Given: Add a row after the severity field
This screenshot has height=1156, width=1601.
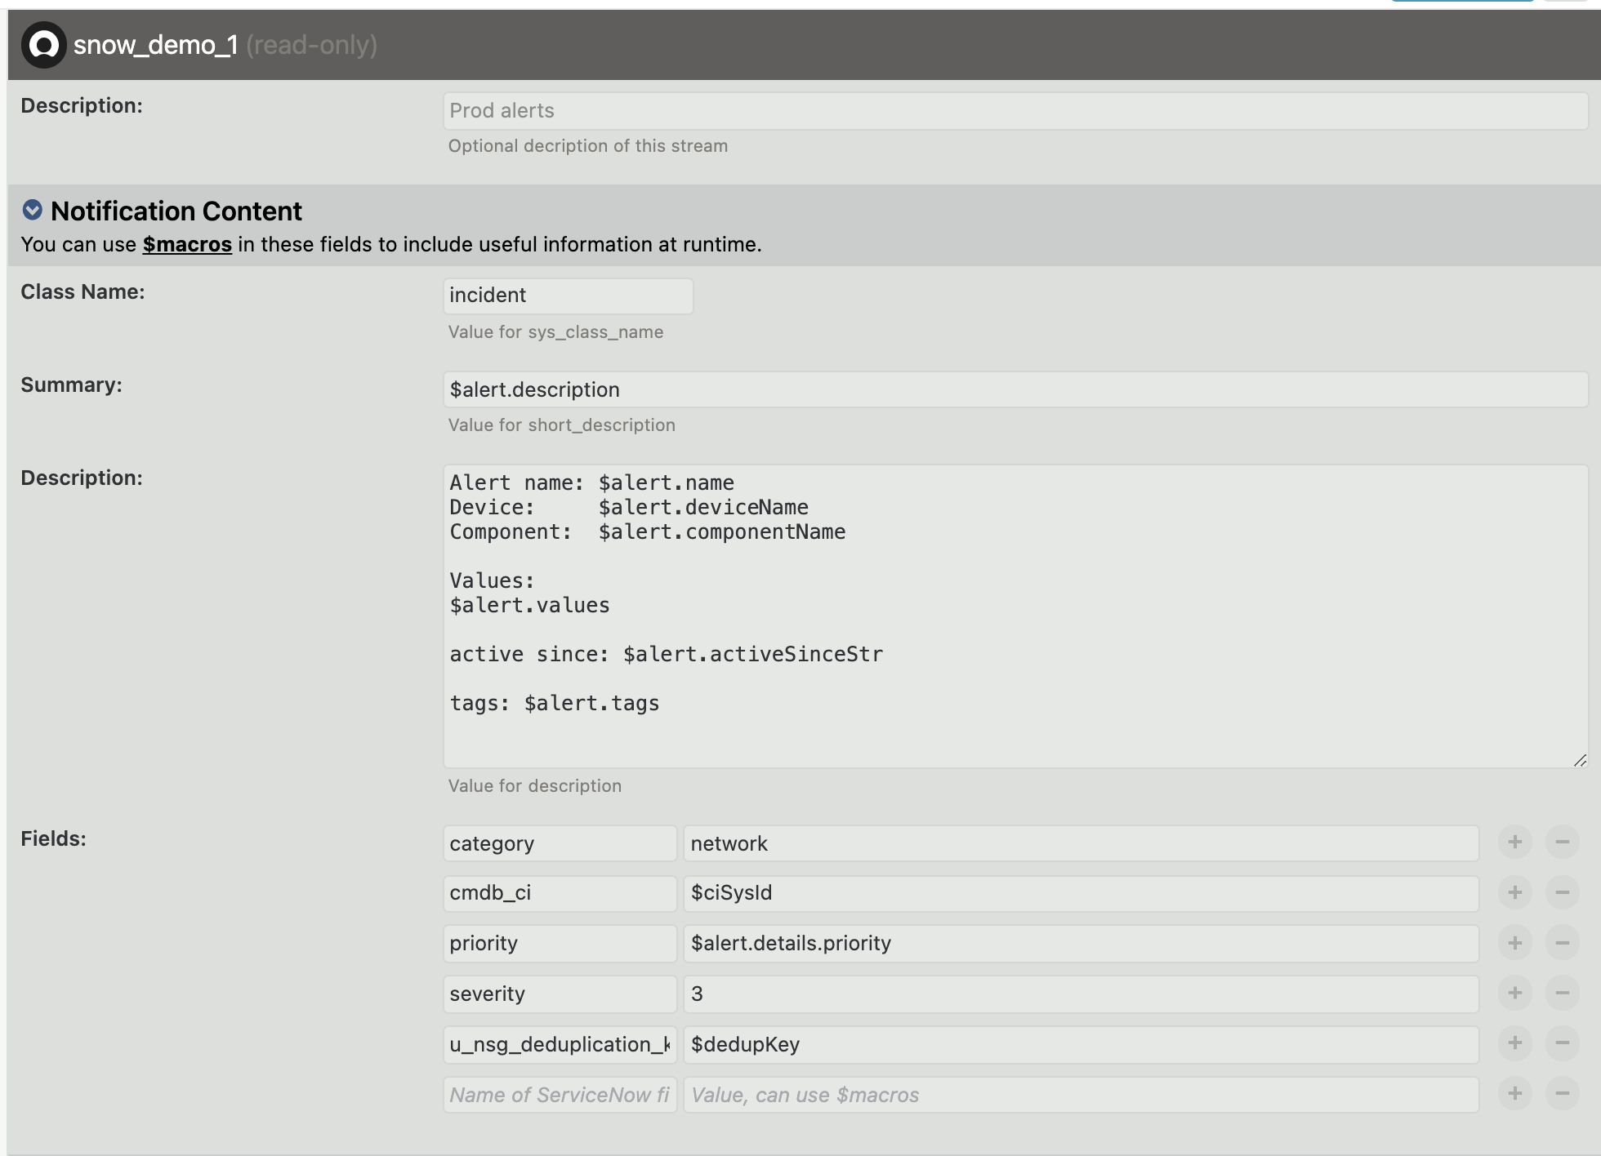Looking at the screenshot, I should (1514, 994).
